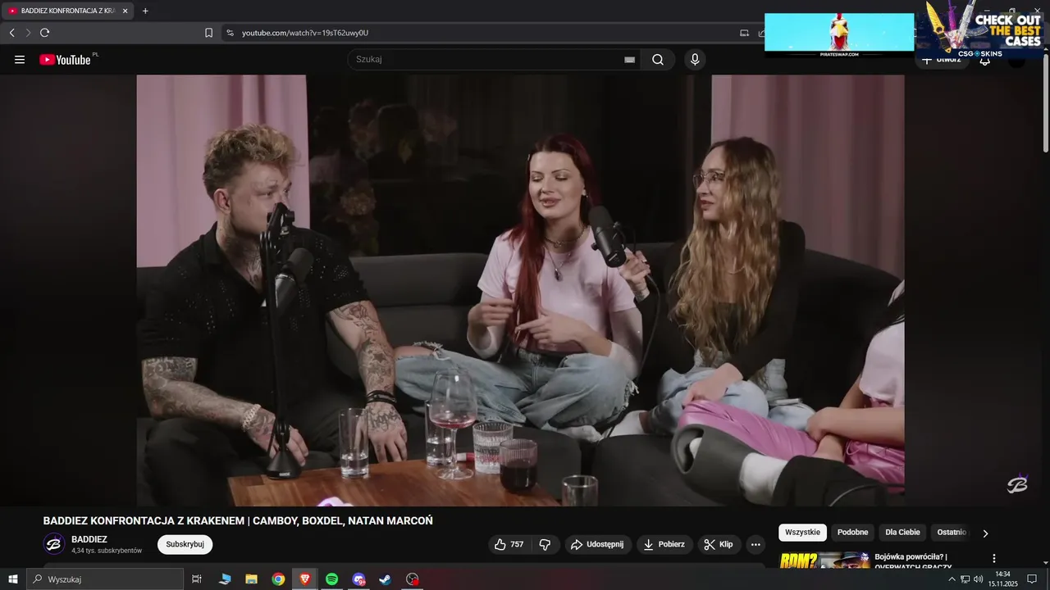Open the volume tray icon

click(978, 579)
